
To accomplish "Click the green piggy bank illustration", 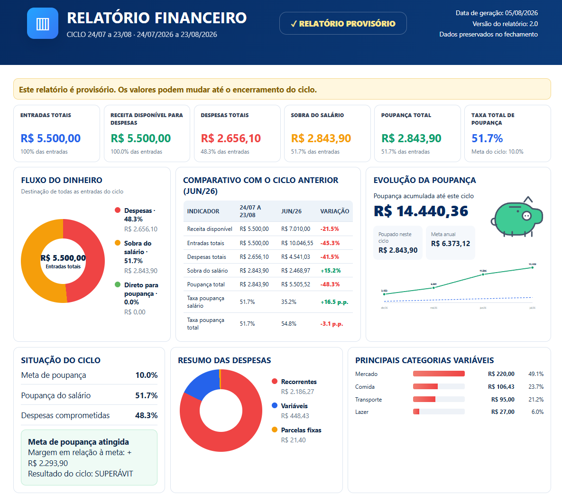I will [x=517, y=217].
